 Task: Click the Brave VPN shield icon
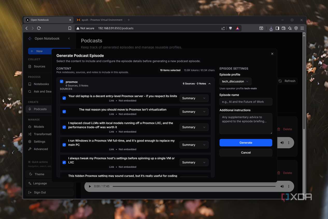coord(296,28)
